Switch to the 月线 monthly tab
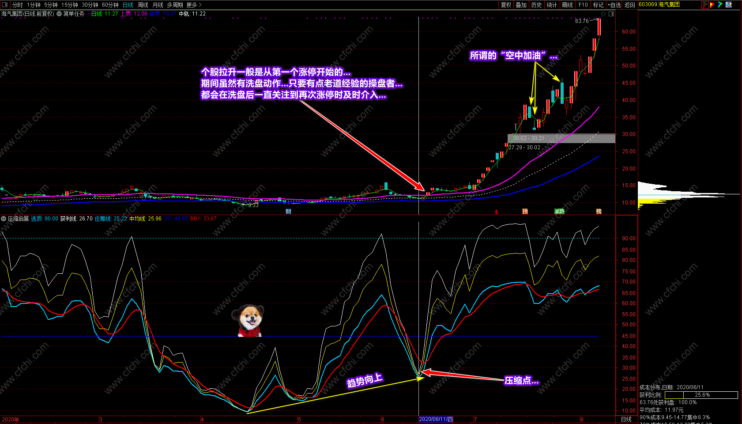Image resolution: width=742 pixels, height=424 pixels. (158, 5)
